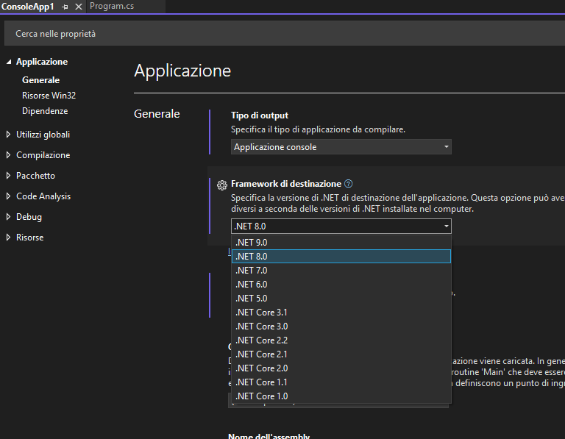
Task: Click the Cerca nelle proprietà search field
Action: coord(280,34)
